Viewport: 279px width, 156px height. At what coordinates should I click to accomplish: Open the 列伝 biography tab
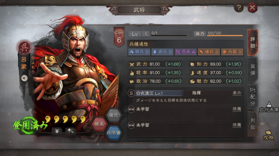253,124
